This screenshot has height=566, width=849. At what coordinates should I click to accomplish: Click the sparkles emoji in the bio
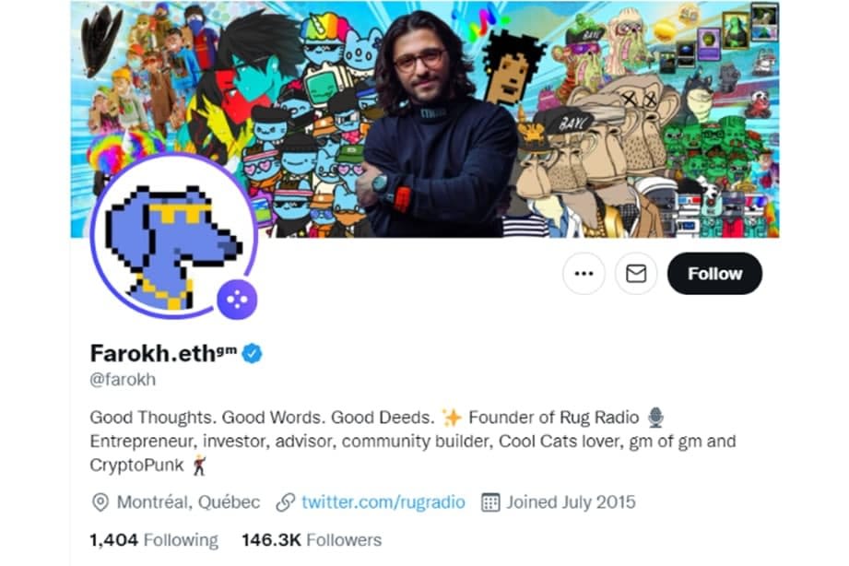(452, 418)
